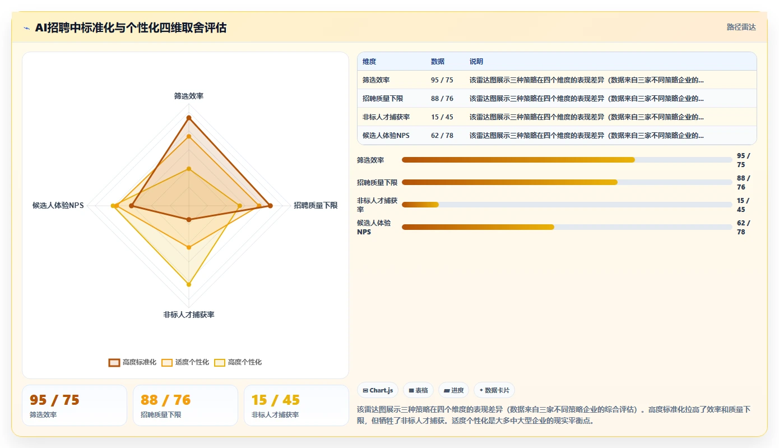Click the 62 / 78 table cell
This screenshot has height=448, width=779.
point(442,136)
